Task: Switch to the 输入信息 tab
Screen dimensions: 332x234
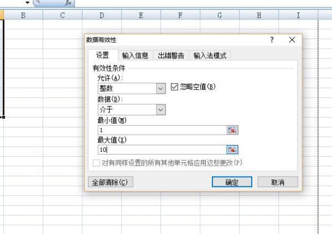Action: 135,55
